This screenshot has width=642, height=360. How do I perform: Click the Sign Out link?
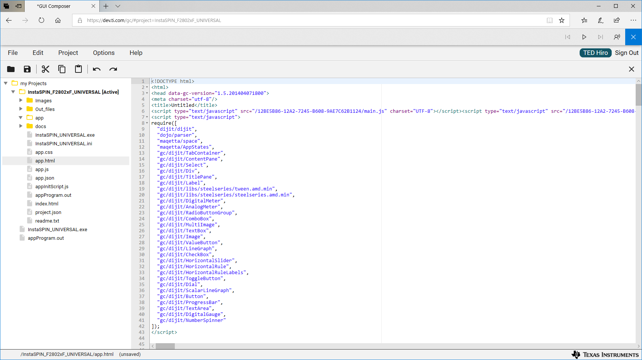point(627,53)
